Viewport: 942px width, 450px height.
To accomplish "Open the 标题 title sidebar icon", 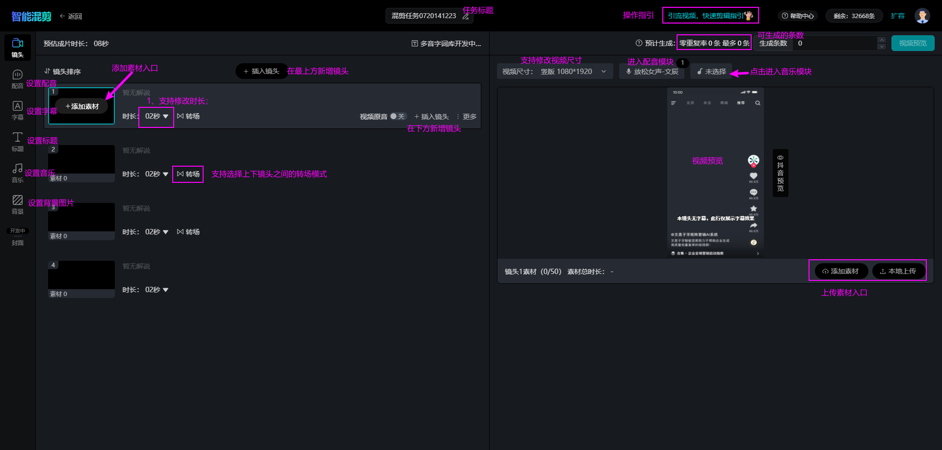I will point(18,141).
